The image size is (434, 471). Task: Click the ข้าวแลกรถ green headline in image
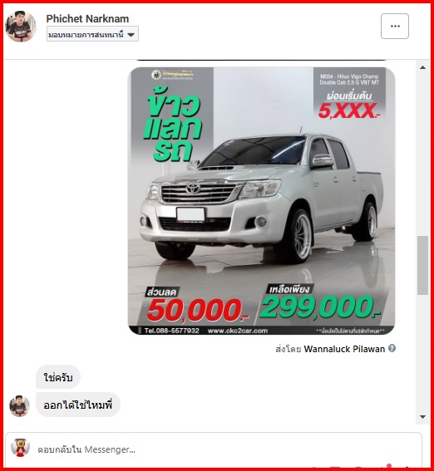click(173, 124)
